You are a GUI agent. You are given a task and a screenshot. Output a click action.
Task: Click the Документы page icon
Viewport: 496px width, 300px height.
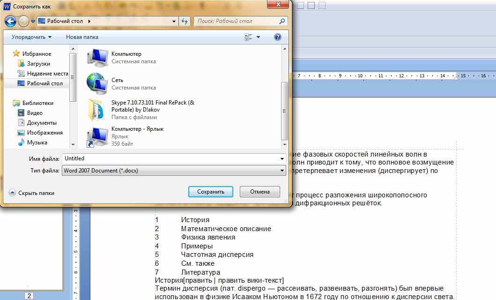[x=21, y=122]
